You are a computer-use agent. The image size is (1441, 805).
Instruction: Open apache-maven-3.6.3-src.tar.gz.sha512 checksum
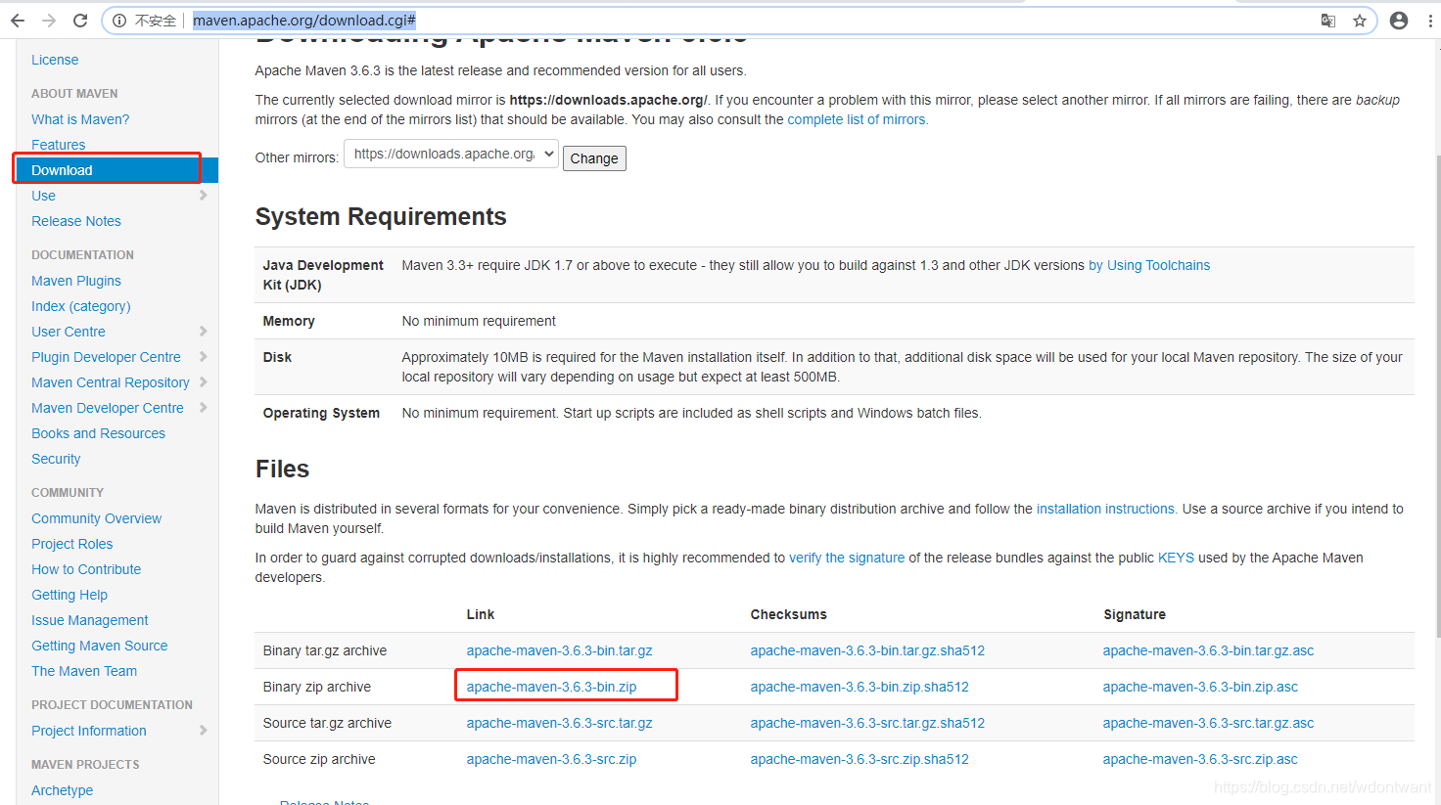click(867, 723)
